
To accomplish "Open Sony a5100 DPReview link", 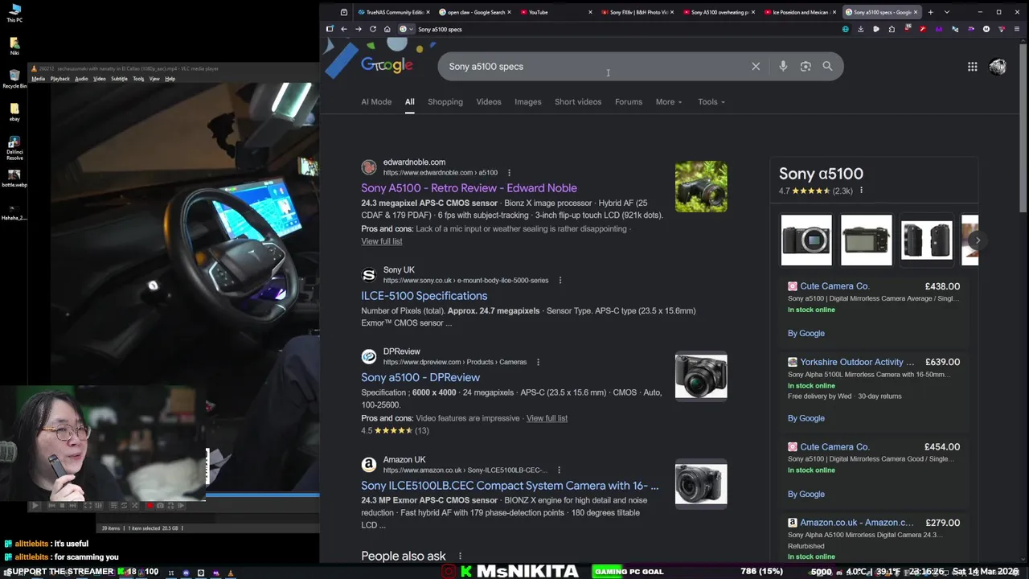I will click(420, 377).
